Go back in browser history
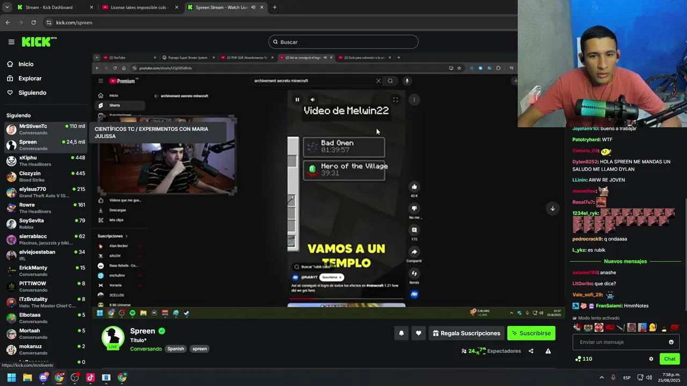The width and height of the screenshot is (687, 386). 8,23
